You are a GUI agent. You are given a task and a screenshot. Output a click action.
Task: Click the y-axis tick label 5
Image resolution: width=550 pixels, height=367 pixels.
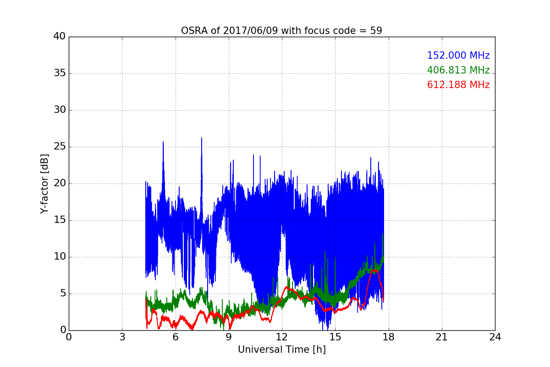[x=63, y=294]
